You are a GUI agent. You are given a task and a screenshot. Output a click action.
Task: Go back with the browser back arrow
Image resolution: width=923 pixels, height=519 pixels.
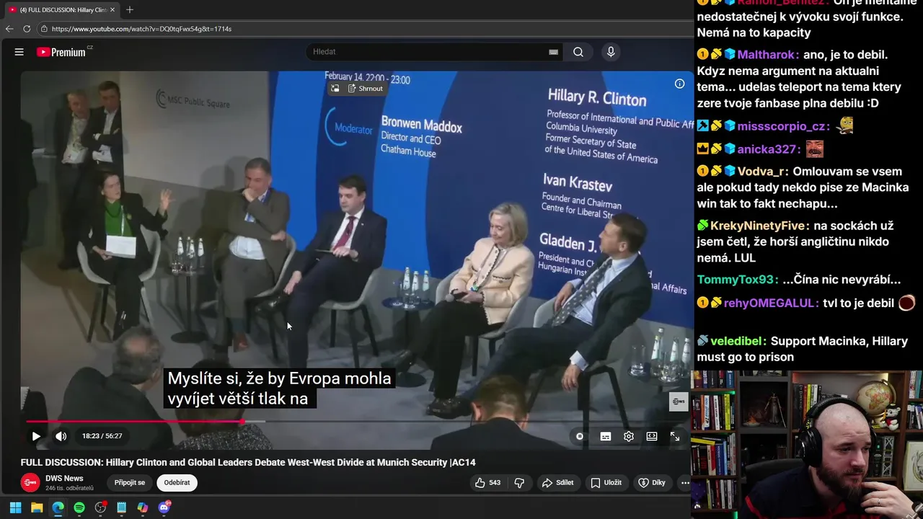[x=9, y=29]
